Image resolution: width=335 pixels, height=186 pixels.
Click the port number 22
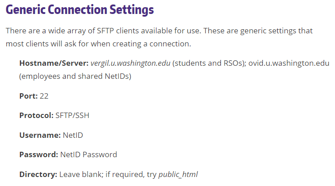tap(44, 96)
